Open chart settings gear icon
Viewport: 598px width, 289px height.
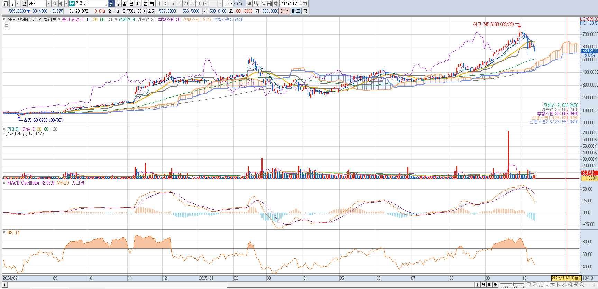point(276,3)
